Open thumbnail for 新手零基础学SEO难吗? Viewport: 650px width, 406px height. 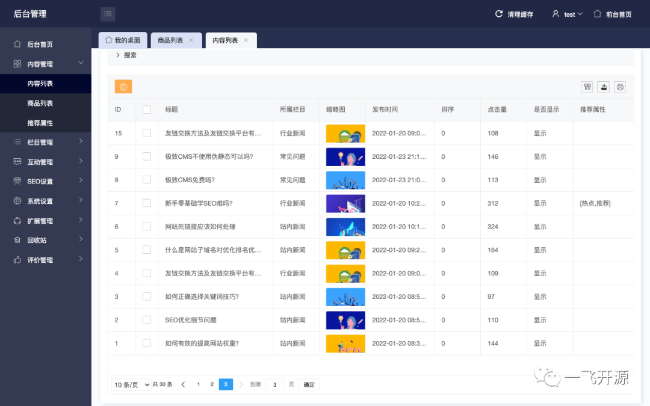tap(345, 203)
